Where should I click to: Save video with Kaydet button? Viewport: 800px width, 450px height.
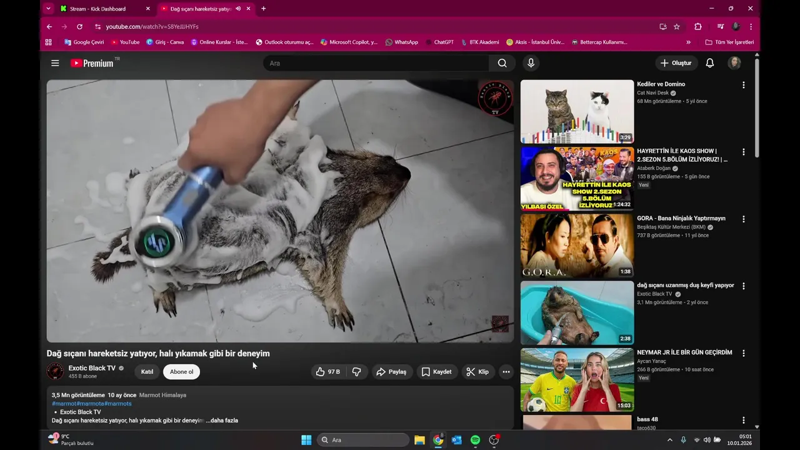436,372
